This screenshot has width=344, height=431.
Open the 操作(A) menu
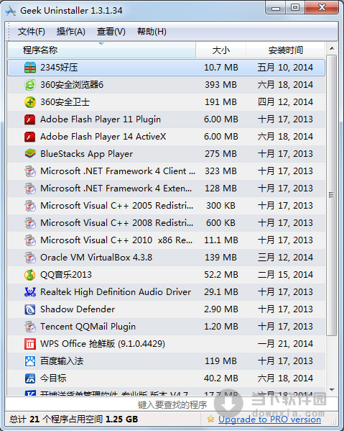click(71, 32)
